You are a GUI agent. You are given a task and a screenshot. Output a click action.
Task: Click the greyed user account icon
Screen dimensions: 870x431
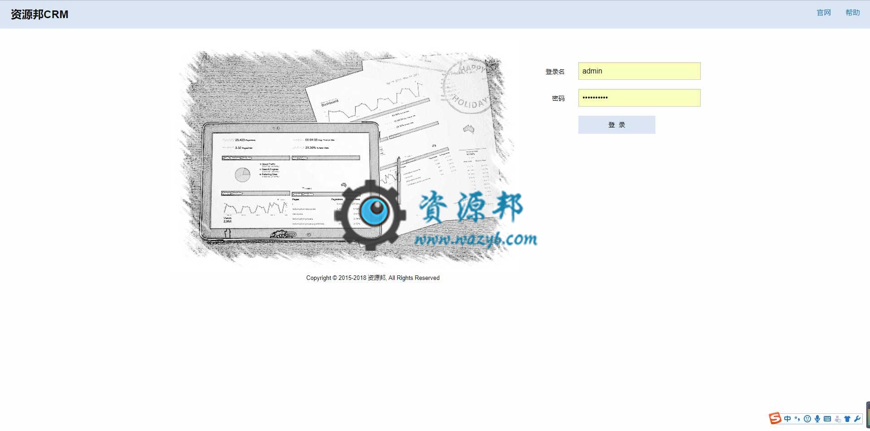pos(837,419)
